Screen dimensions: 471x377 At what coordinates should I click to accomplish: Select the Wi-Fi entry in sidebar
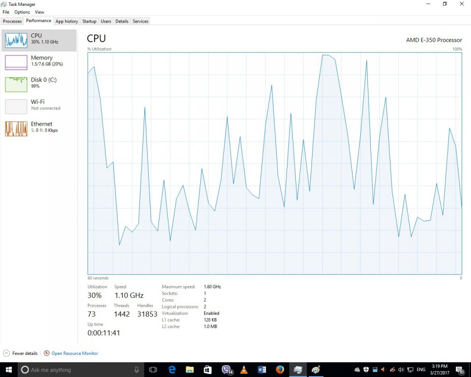[x=39, y=106]
